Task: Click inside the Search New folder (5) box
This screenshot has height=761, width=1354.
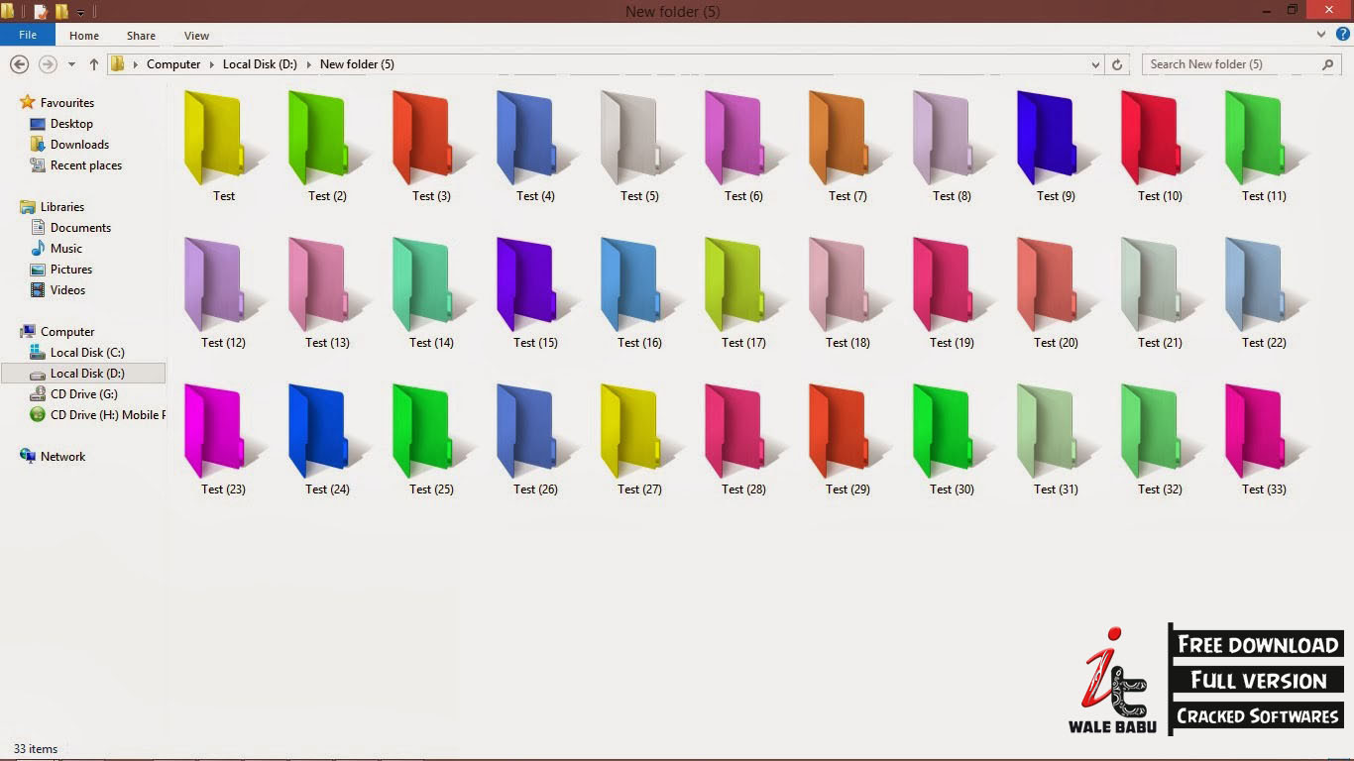Action: (1229, 63)
